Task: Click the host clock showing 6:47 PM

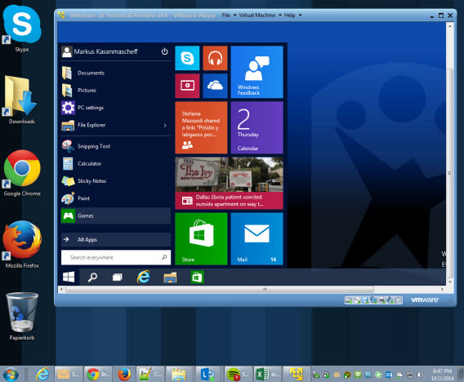Action: pos(442,375)
